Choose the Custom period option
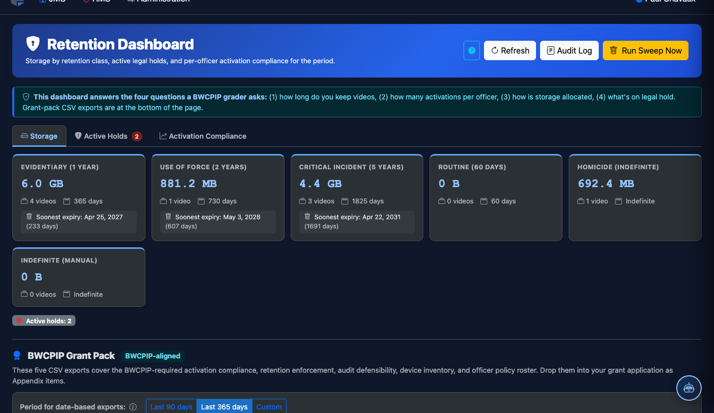The height and width of the screenshot is (413, 714). tap(269, 406)
